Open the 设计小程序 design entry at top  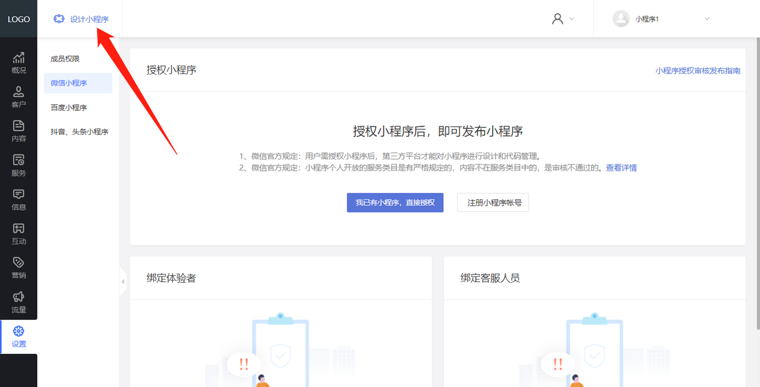(79, 19)
